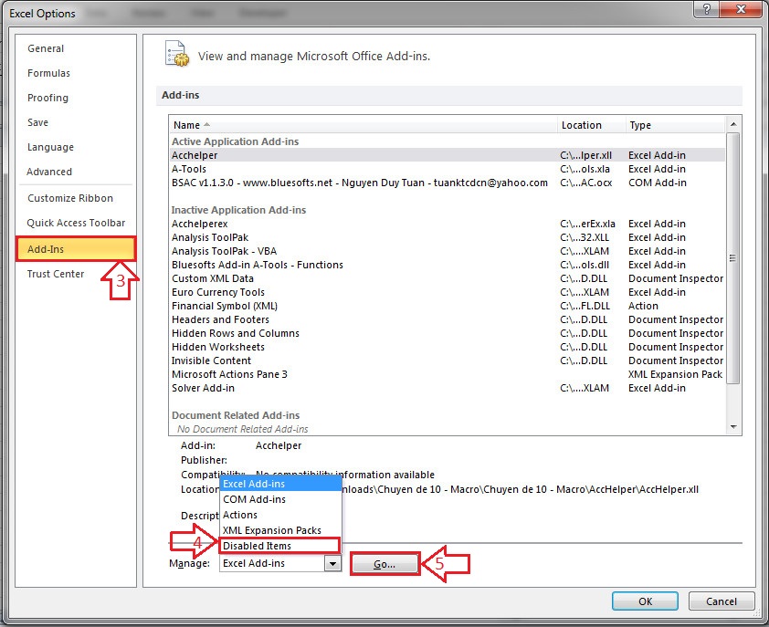Sort add-ins by Type column header

[x=675, y=125]
